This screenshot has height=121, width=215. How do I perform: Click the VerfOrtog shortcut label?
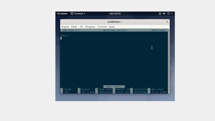140,92
